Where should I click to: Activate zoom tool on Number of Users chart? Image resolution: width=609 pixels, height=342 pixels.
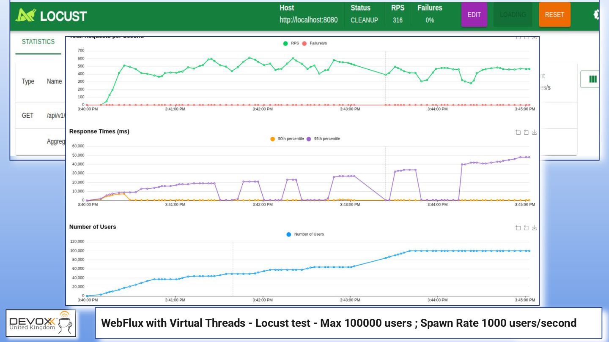[x=518, y=228]
